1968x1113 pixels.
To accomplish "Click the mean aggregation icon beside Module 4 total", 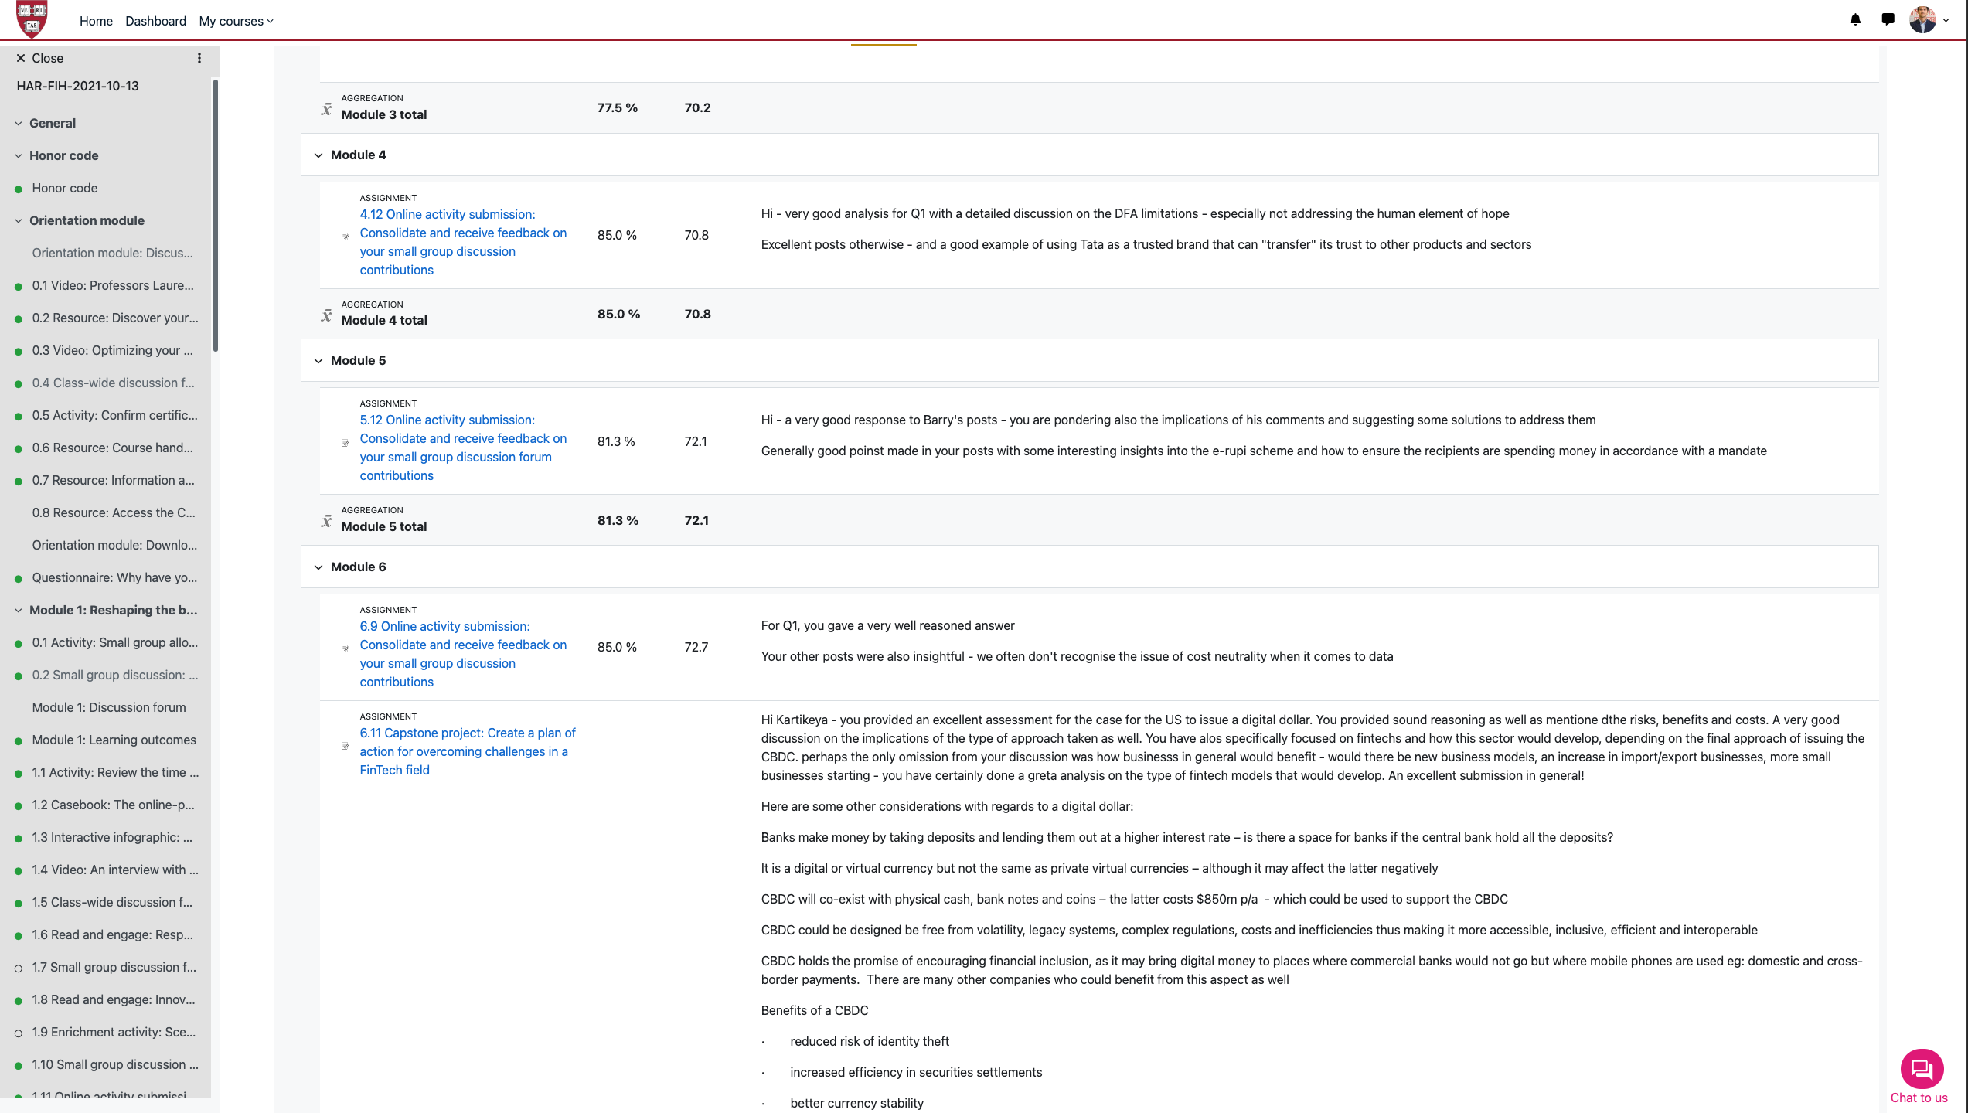I will tap(326, 313).
